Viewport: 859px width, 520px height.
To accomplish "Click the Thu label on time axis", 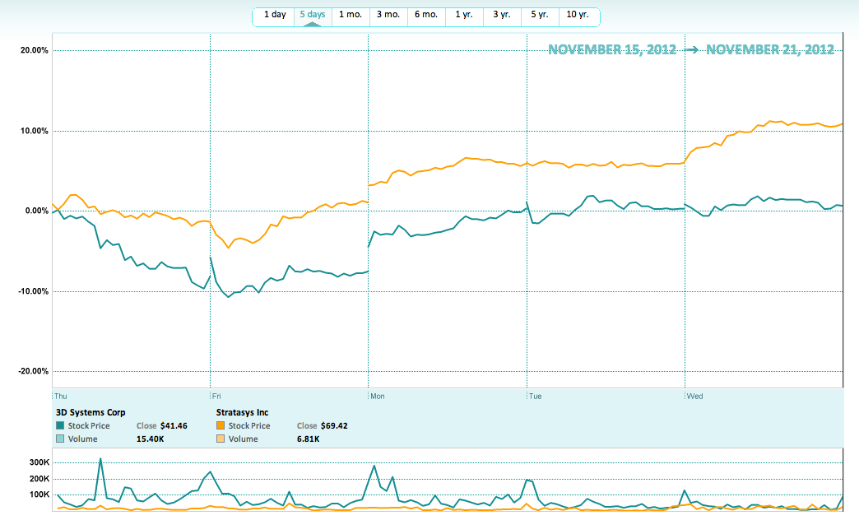I will [61, 396].
